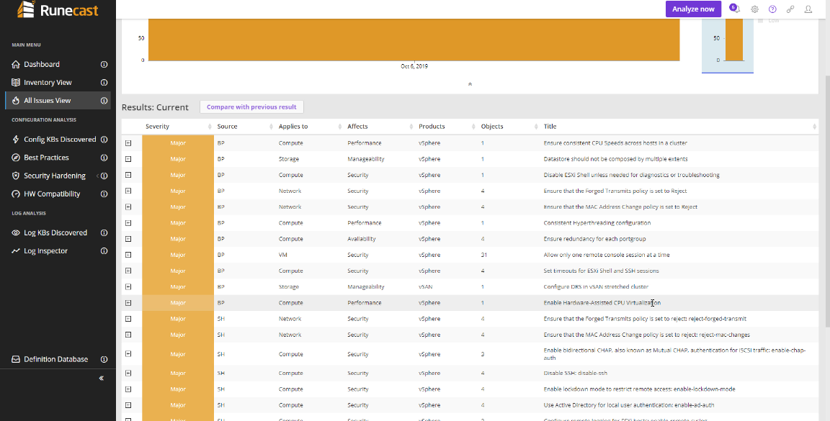Click info icon next to Best Practices

104,158
